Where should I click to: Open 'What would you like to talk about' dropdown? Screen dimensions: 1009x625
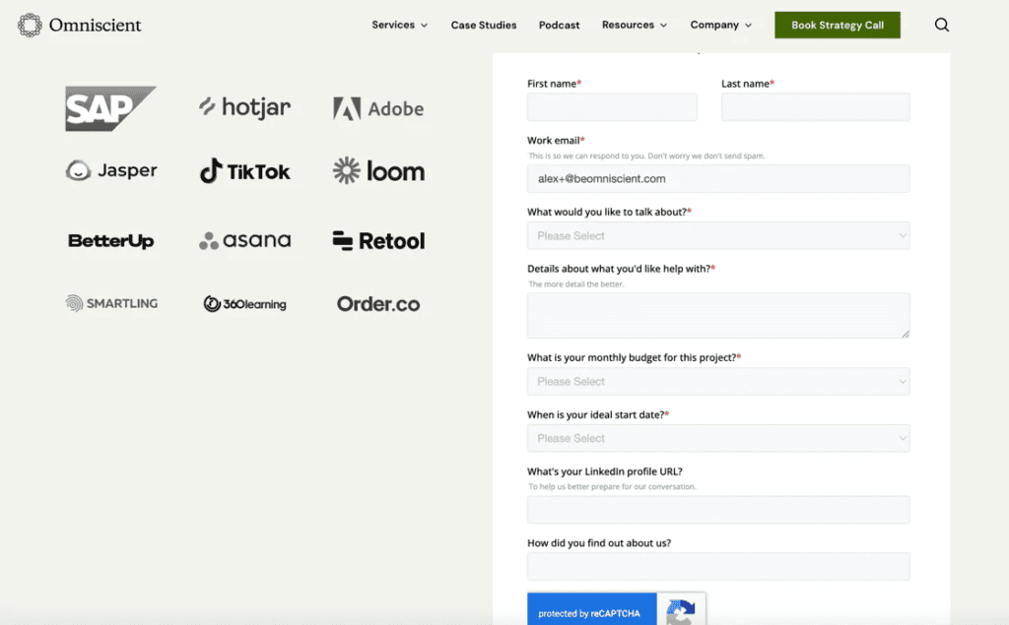pyautogui.click(x=718, y=236)
